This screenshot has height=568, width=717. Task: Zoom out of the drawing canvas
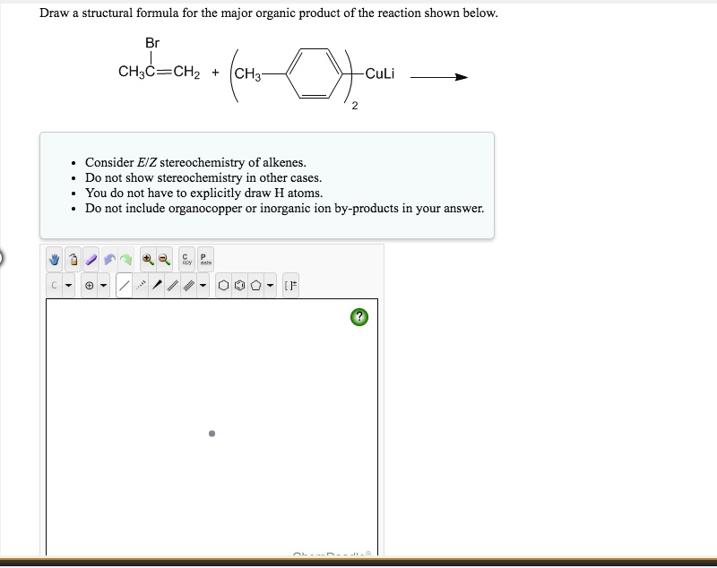tap(164, 260)
